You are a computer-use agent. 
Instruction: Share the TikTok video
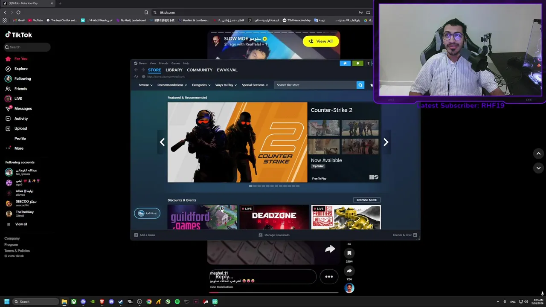349,271
